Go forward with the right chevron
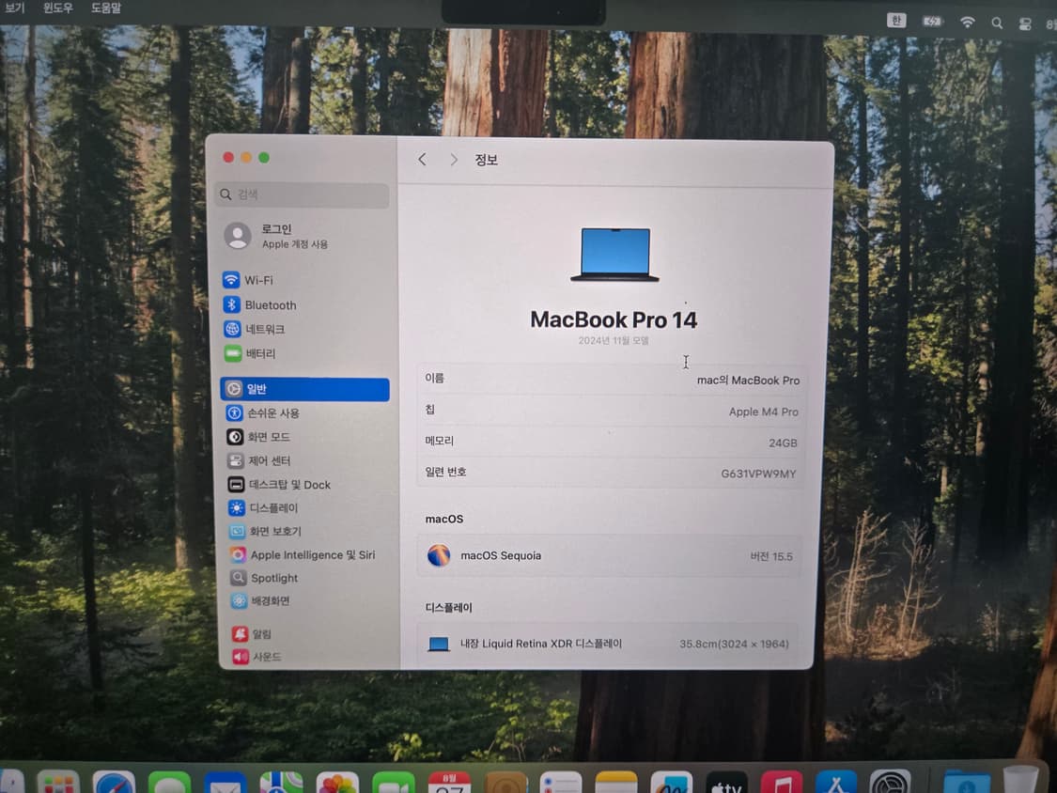The height and width of the screenshot is (793, 1057). [454, 160]
